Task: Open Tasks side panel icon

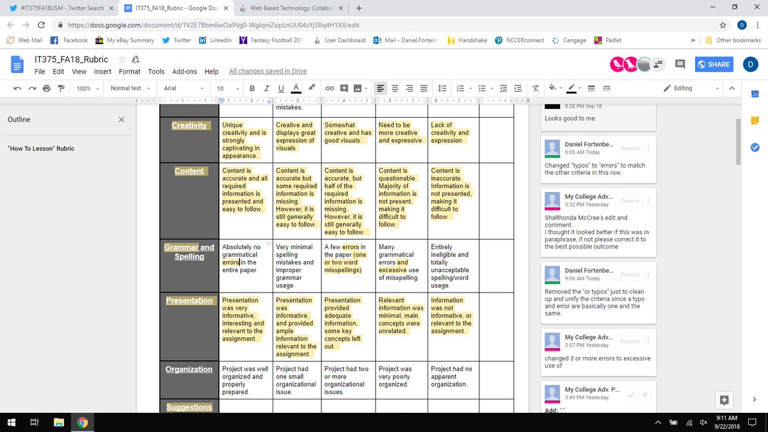Action: point(755,147)
